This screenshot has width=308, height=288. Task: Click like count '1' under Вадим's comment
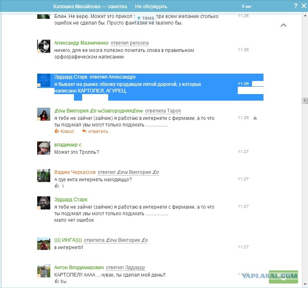pos(62,186)
